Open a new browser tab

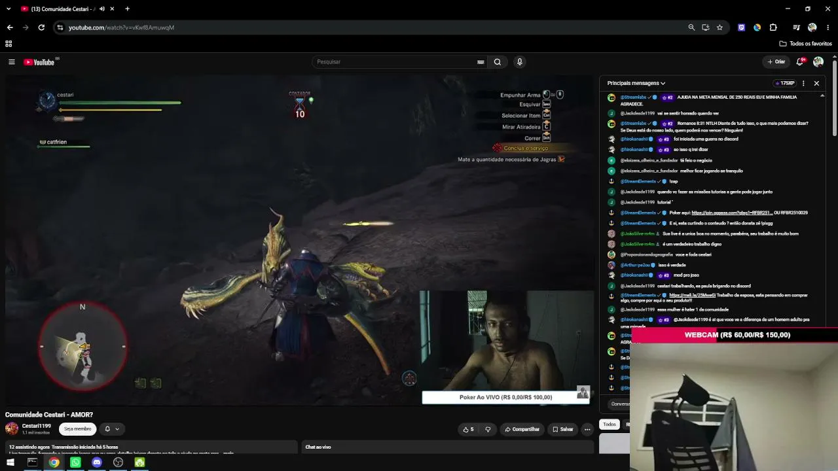click(x=127, y=9)
